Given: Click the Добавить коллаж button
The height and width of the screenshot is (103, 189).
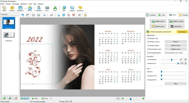Looking at the screenshot, I should coord(176,21).
